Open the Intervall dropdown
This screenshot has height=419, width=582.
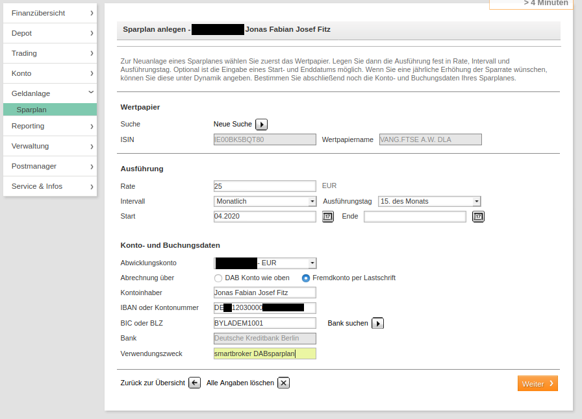pos(264,201)
